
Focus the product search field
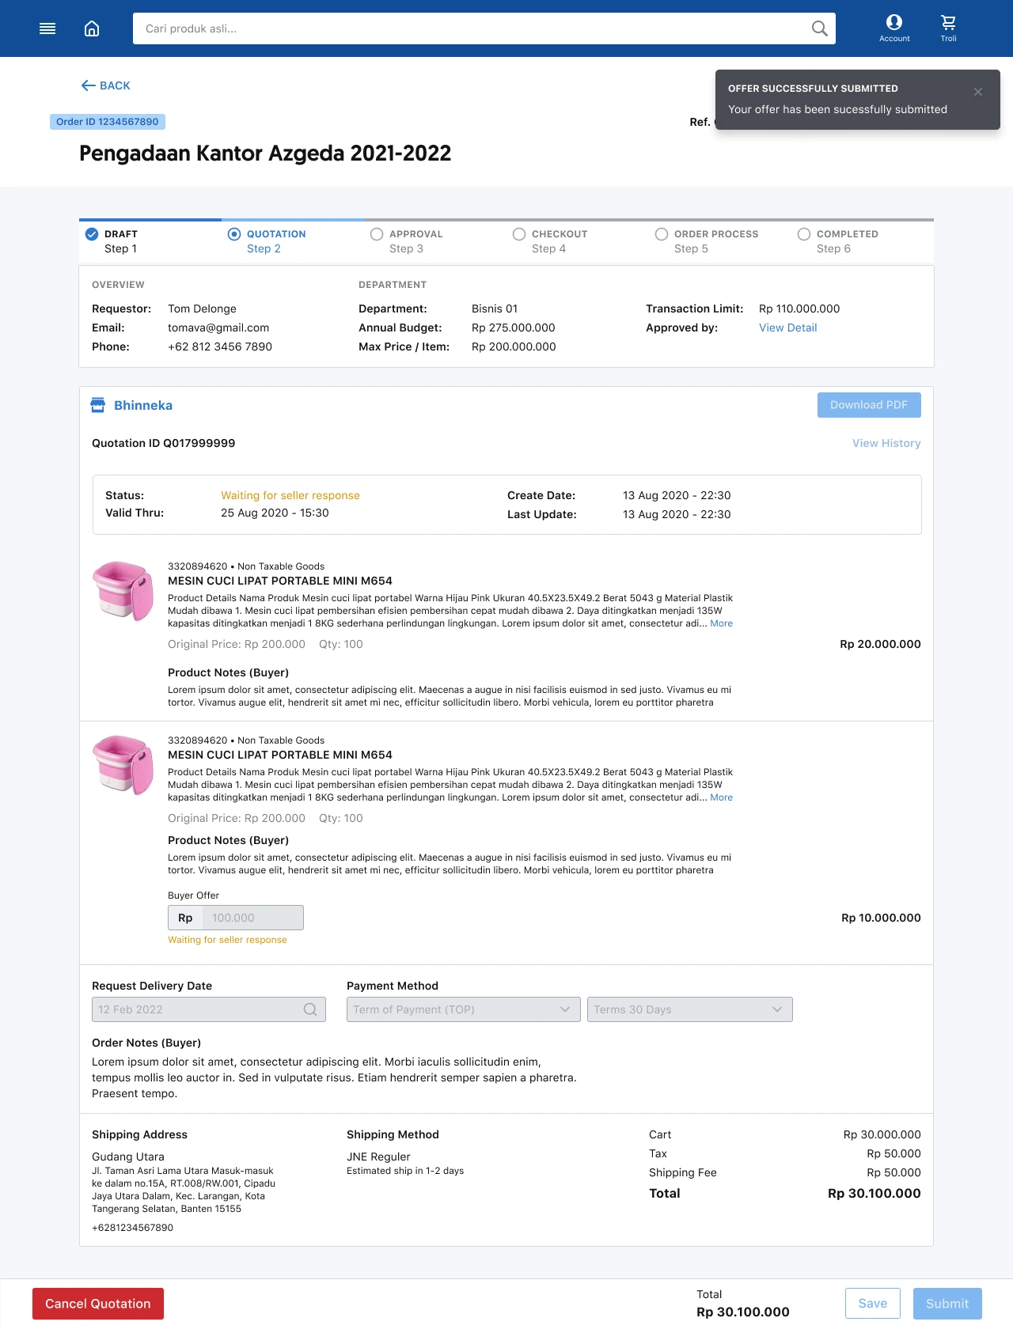click(467, 28)
